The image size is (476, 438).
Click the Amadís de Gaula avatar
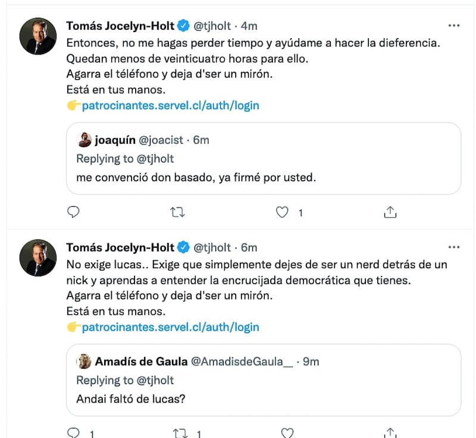(x=84, y=361)
